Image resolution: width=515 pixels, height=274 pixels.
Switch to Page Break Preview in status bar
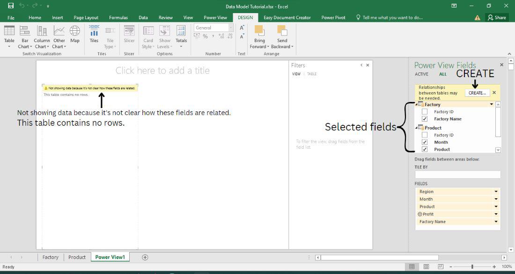click(441, 267)
